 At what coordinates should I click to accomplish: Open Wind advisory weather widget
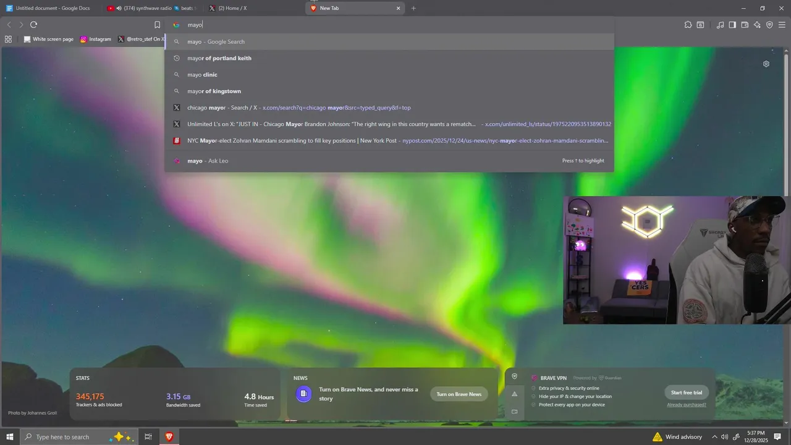tap(678, 437)
